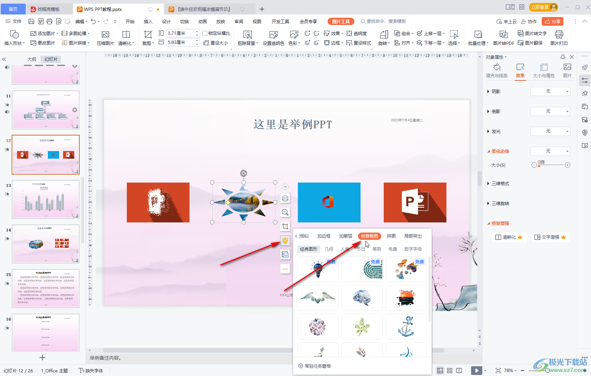
Task: Collapse the 修复增强 section
Action: [498, 223]
